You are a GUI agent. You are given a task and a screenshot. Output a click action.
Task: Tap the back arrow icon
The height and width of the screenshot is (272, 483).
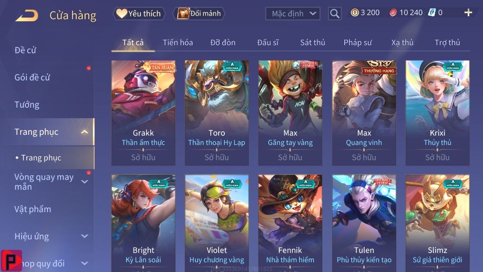tap(27, 15)
